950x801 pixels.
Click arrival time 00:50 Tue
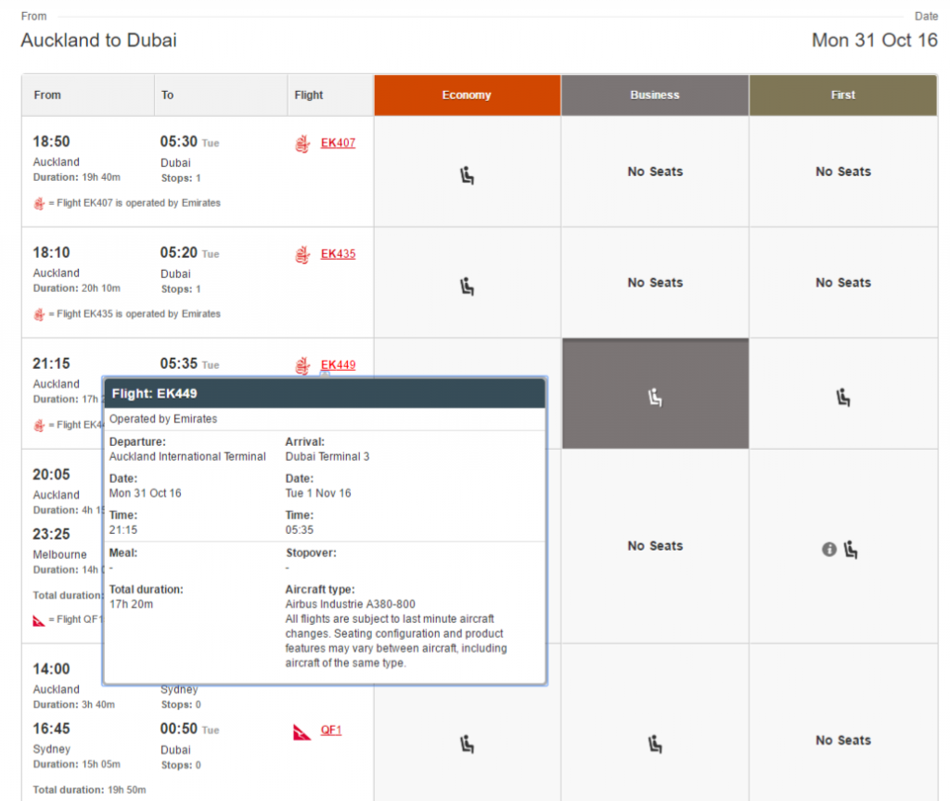[189, 729]
